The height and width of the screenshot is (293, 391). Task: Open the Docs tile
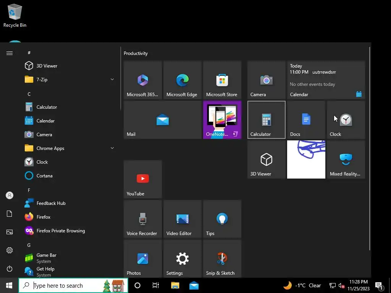click(306, 120)
